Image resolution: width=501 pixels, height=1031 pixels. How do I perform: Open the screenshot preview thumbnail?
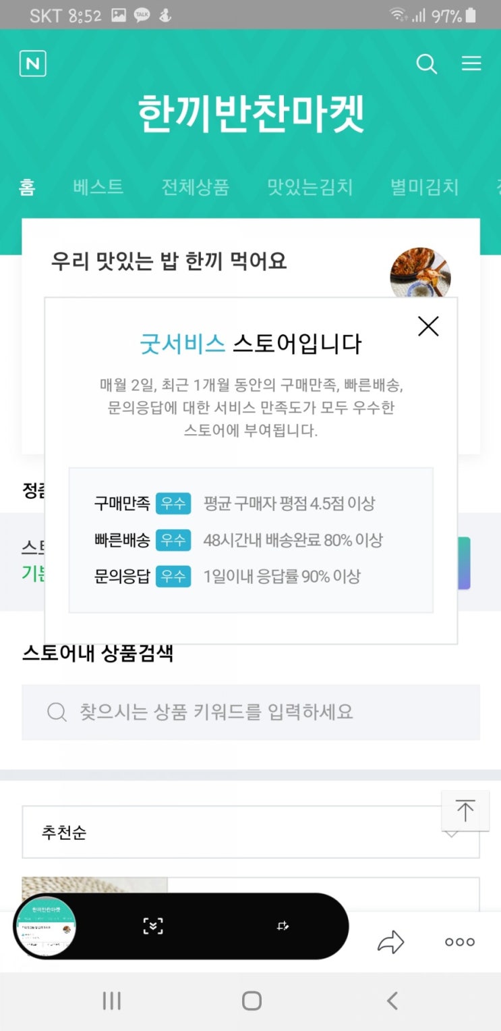tap(46, 928)
